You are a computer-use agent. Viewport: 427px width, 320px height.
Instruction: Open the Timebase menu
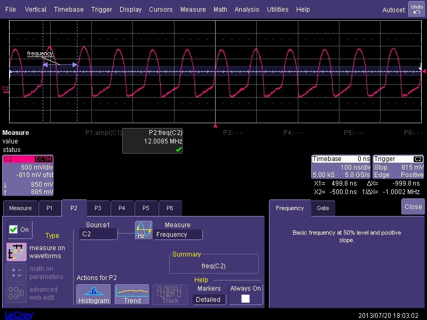point(68,10)
